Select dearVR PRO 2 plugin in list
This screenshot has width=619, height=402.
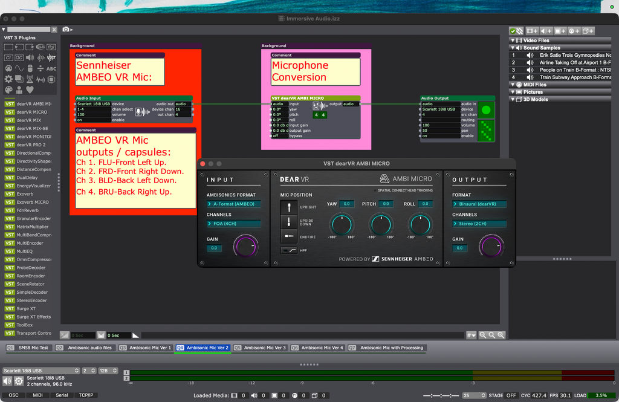point(28,145)
